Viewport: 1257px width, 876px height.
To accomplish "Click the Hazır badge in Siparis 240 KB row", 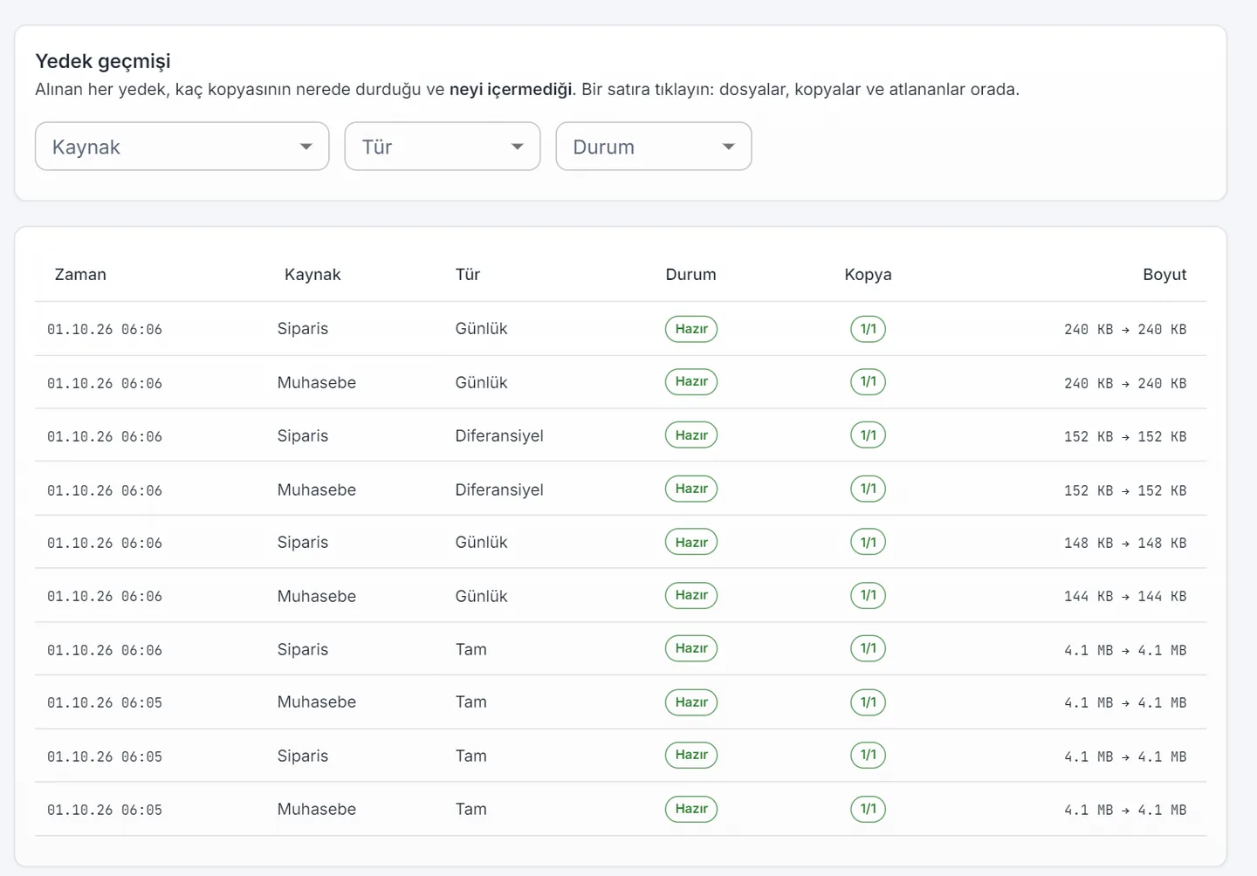I will [691, 329].
